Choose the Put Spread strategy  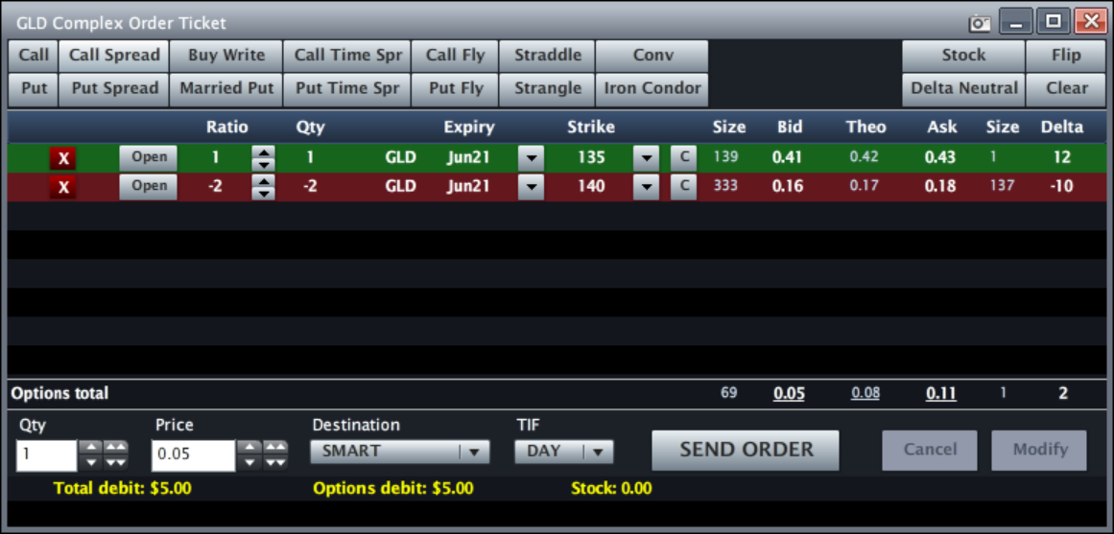coord(113,89)
